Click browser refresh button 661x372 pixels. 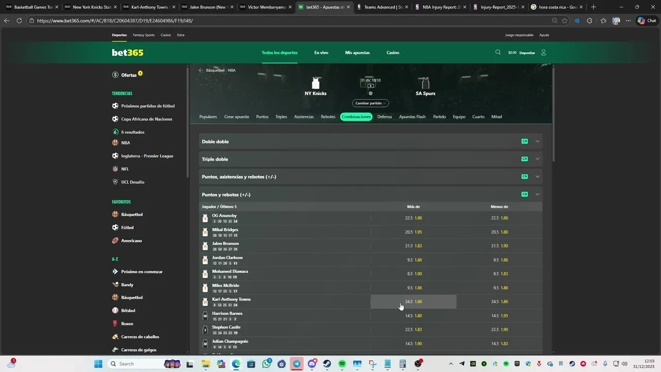(19, 21)
